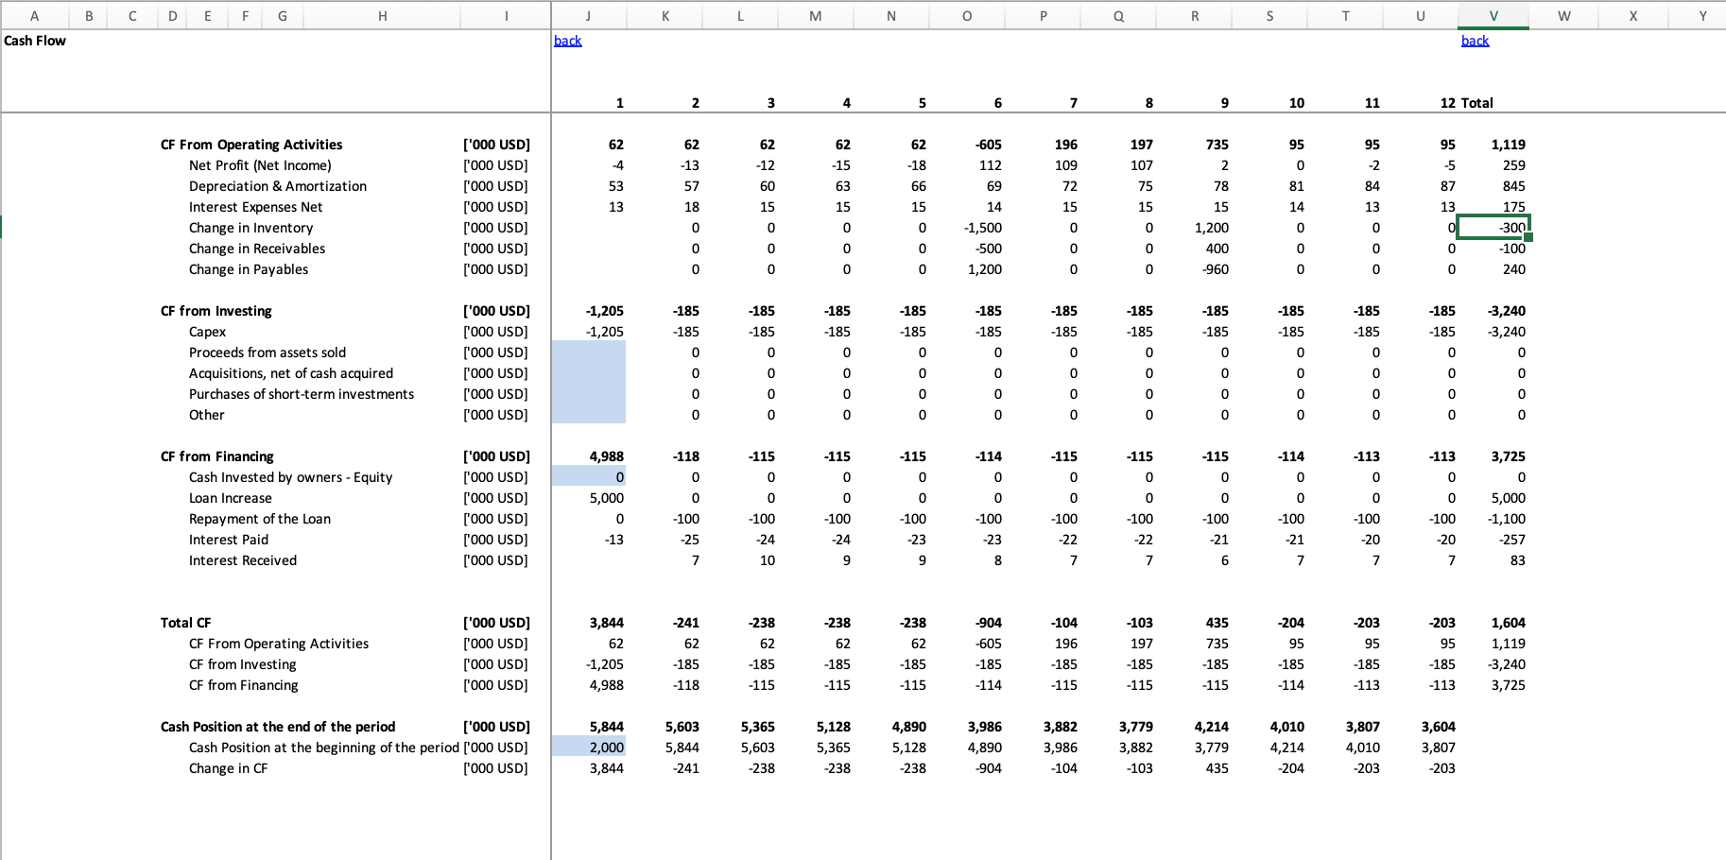Select the CF from Financing heading
The width and height of the screenshot is (1726, 860).
tap(216, 456)
